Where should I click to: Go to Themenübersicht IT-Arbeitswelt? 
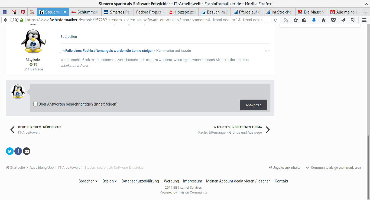tap(40, 130)
